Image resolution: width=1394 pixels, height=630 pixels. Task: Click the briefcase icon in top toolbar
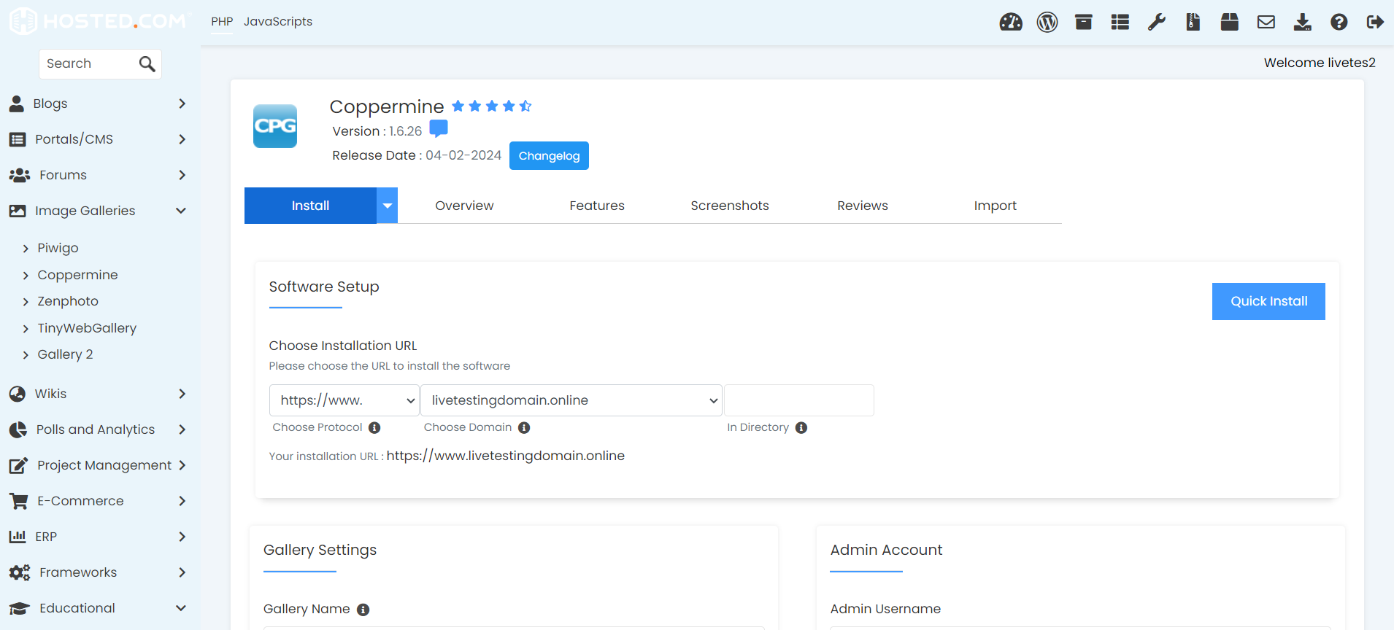click(1230, 22)
